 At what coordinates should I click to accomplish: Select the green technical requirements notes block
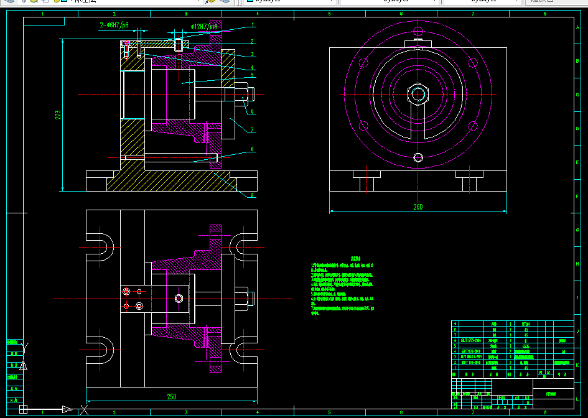342,286
